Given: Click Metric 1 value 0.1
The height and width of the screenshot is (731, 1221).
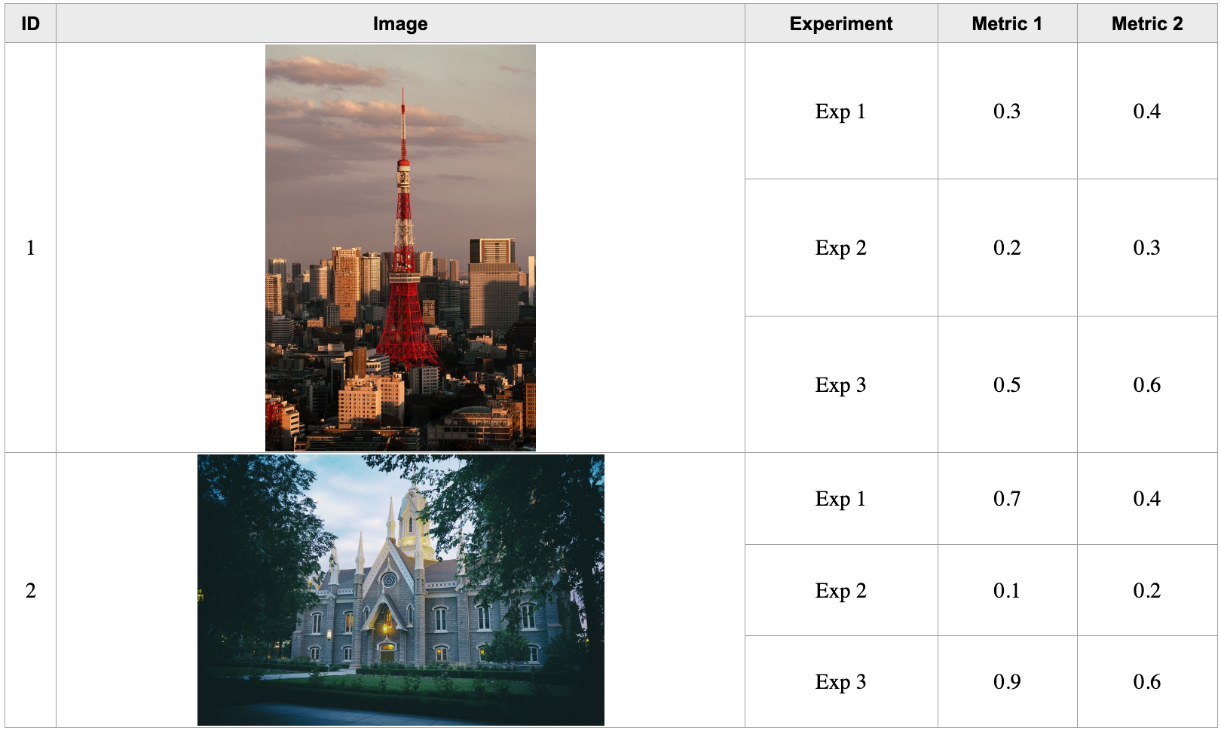Looking at the screenshot, I should coord(1007,590).
